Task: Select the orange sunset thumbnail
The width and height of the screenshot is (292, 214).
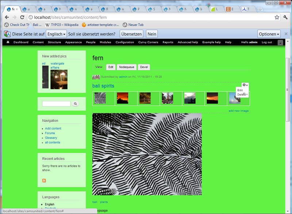Action: click(122, 98)
